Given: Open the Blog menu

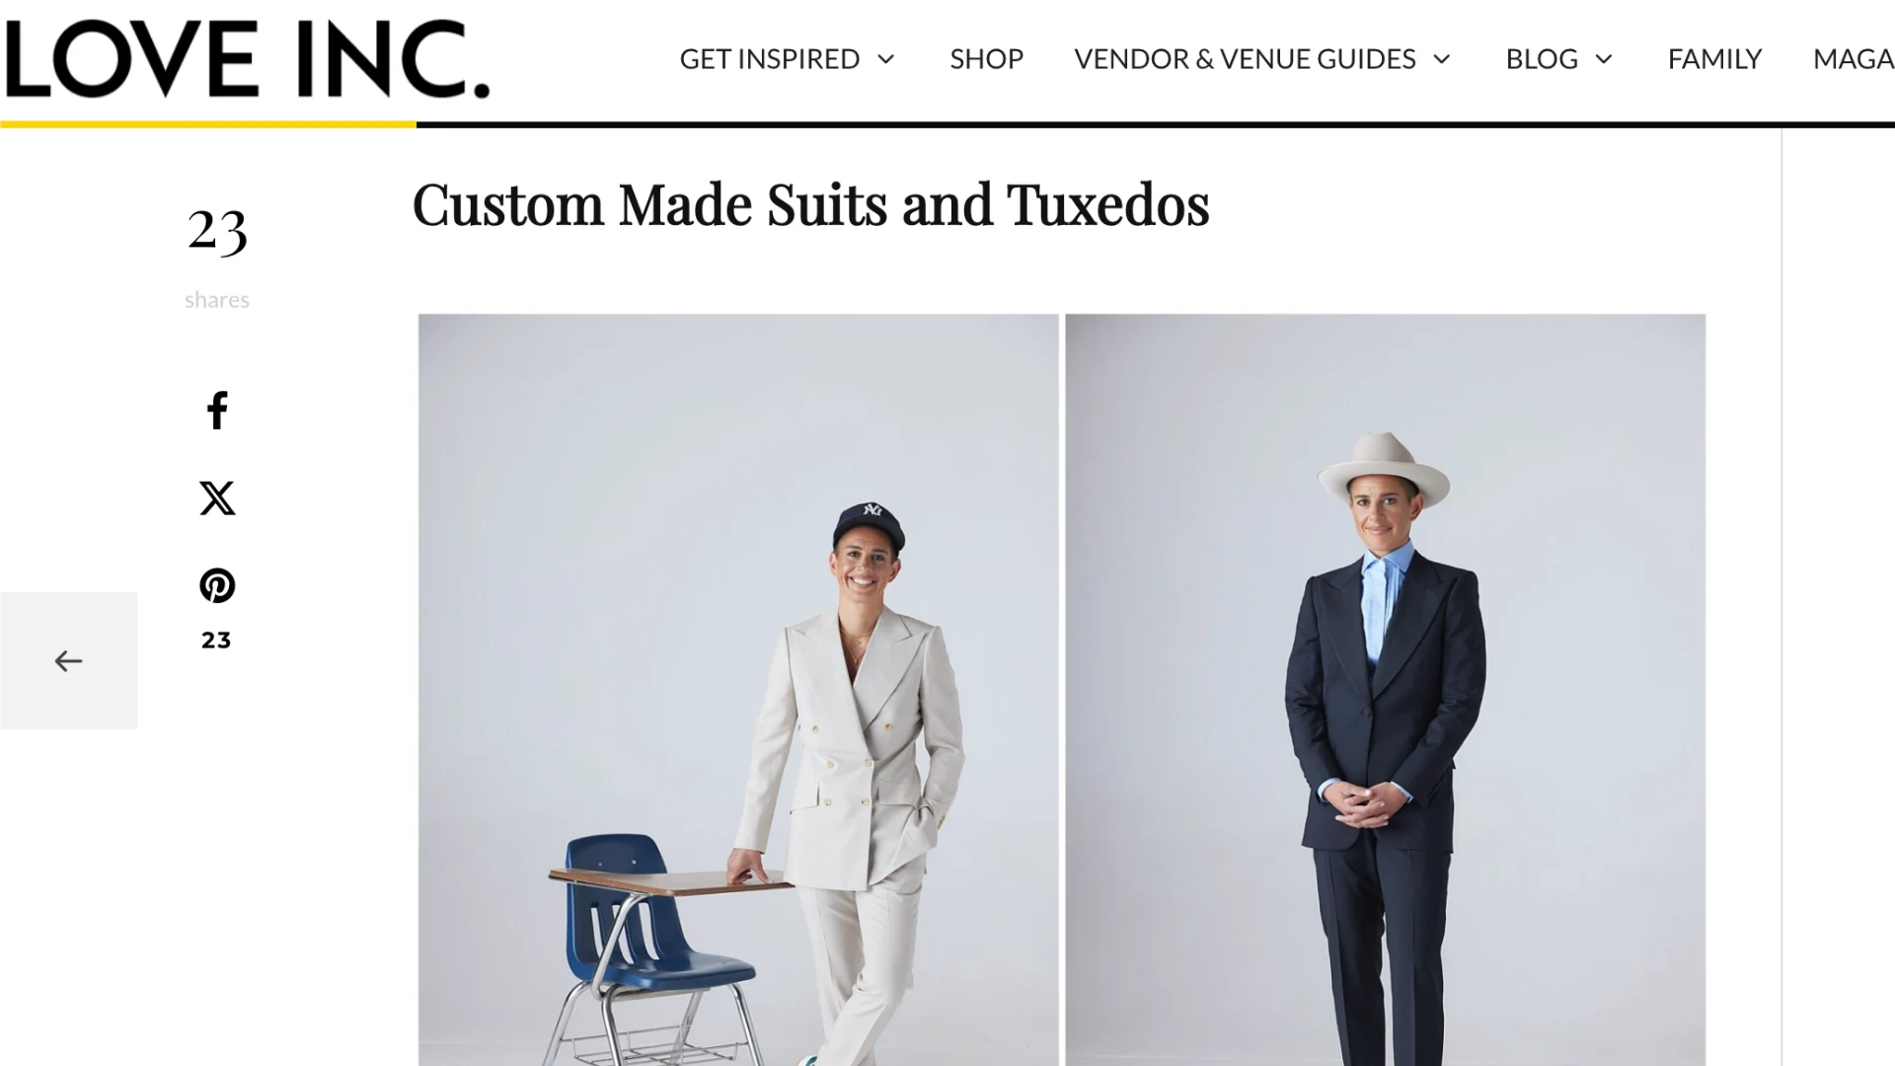Looking at the screenshot, I should coord(1542,59).
